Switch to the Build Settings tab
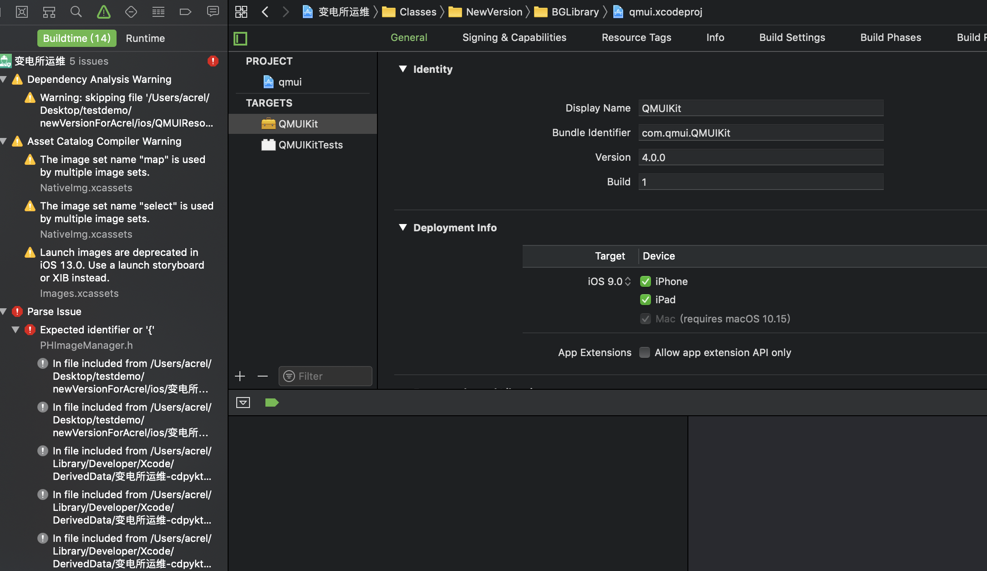 (792, 37)
